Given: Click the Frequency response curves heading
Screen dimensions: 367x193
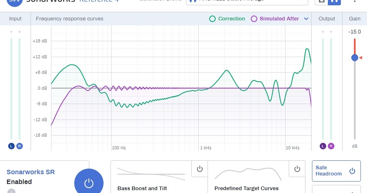Looking at the screenshot, I should pos(69,19).
